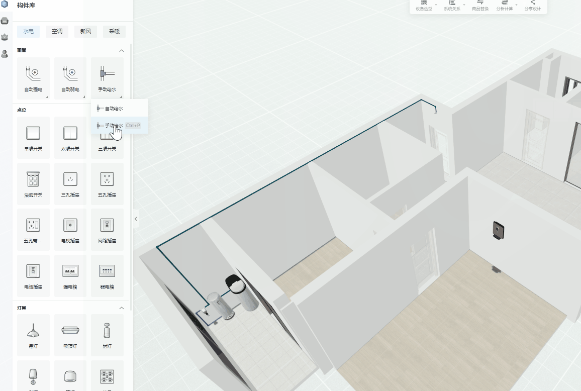Collapse the component library side panel

136,219
